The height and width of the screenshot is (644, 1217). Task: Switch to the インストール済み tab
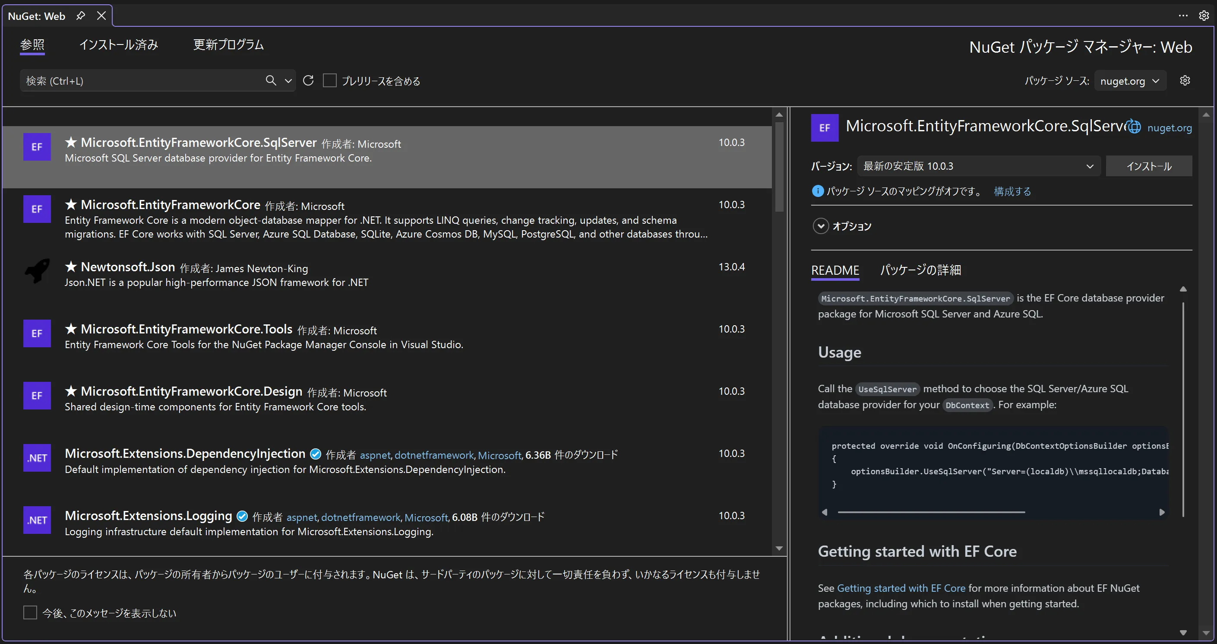tap(119, 44)
